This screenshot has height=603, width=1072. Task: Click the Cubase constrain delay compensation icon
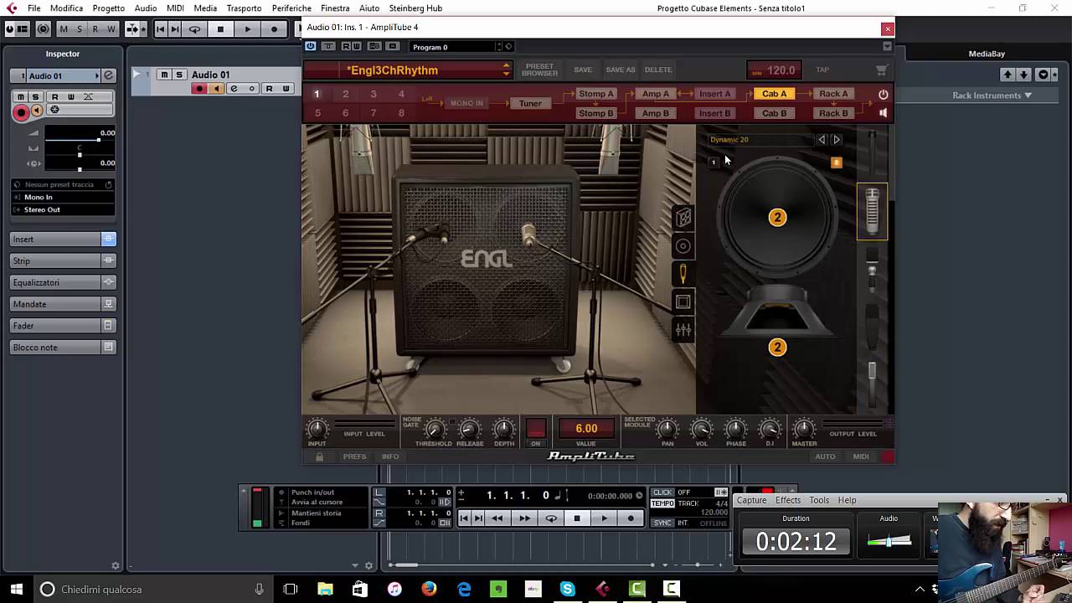coord(43,29)
